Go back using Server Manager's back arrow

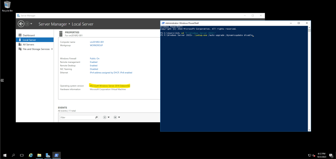21,24
